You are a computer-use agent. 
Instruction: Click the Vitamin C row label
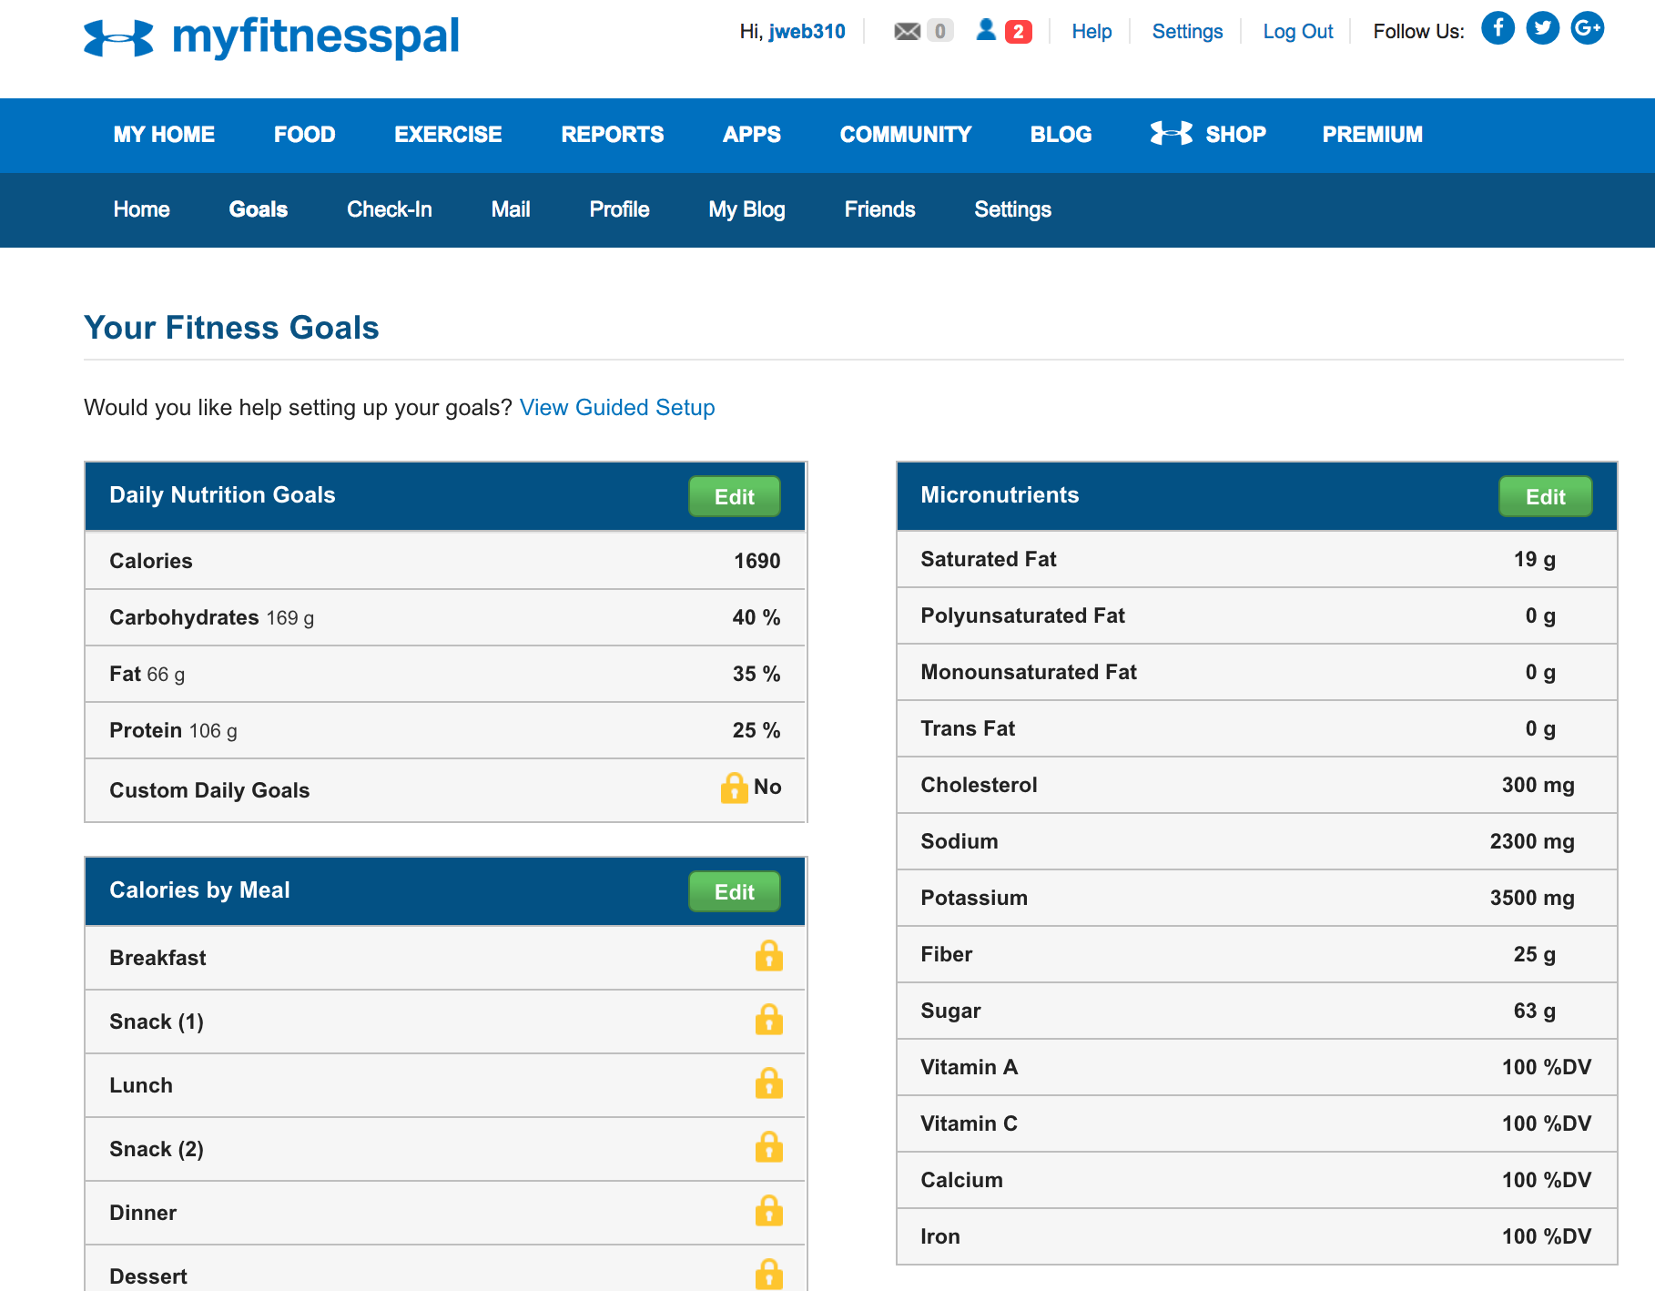(x=970, y=1123)
